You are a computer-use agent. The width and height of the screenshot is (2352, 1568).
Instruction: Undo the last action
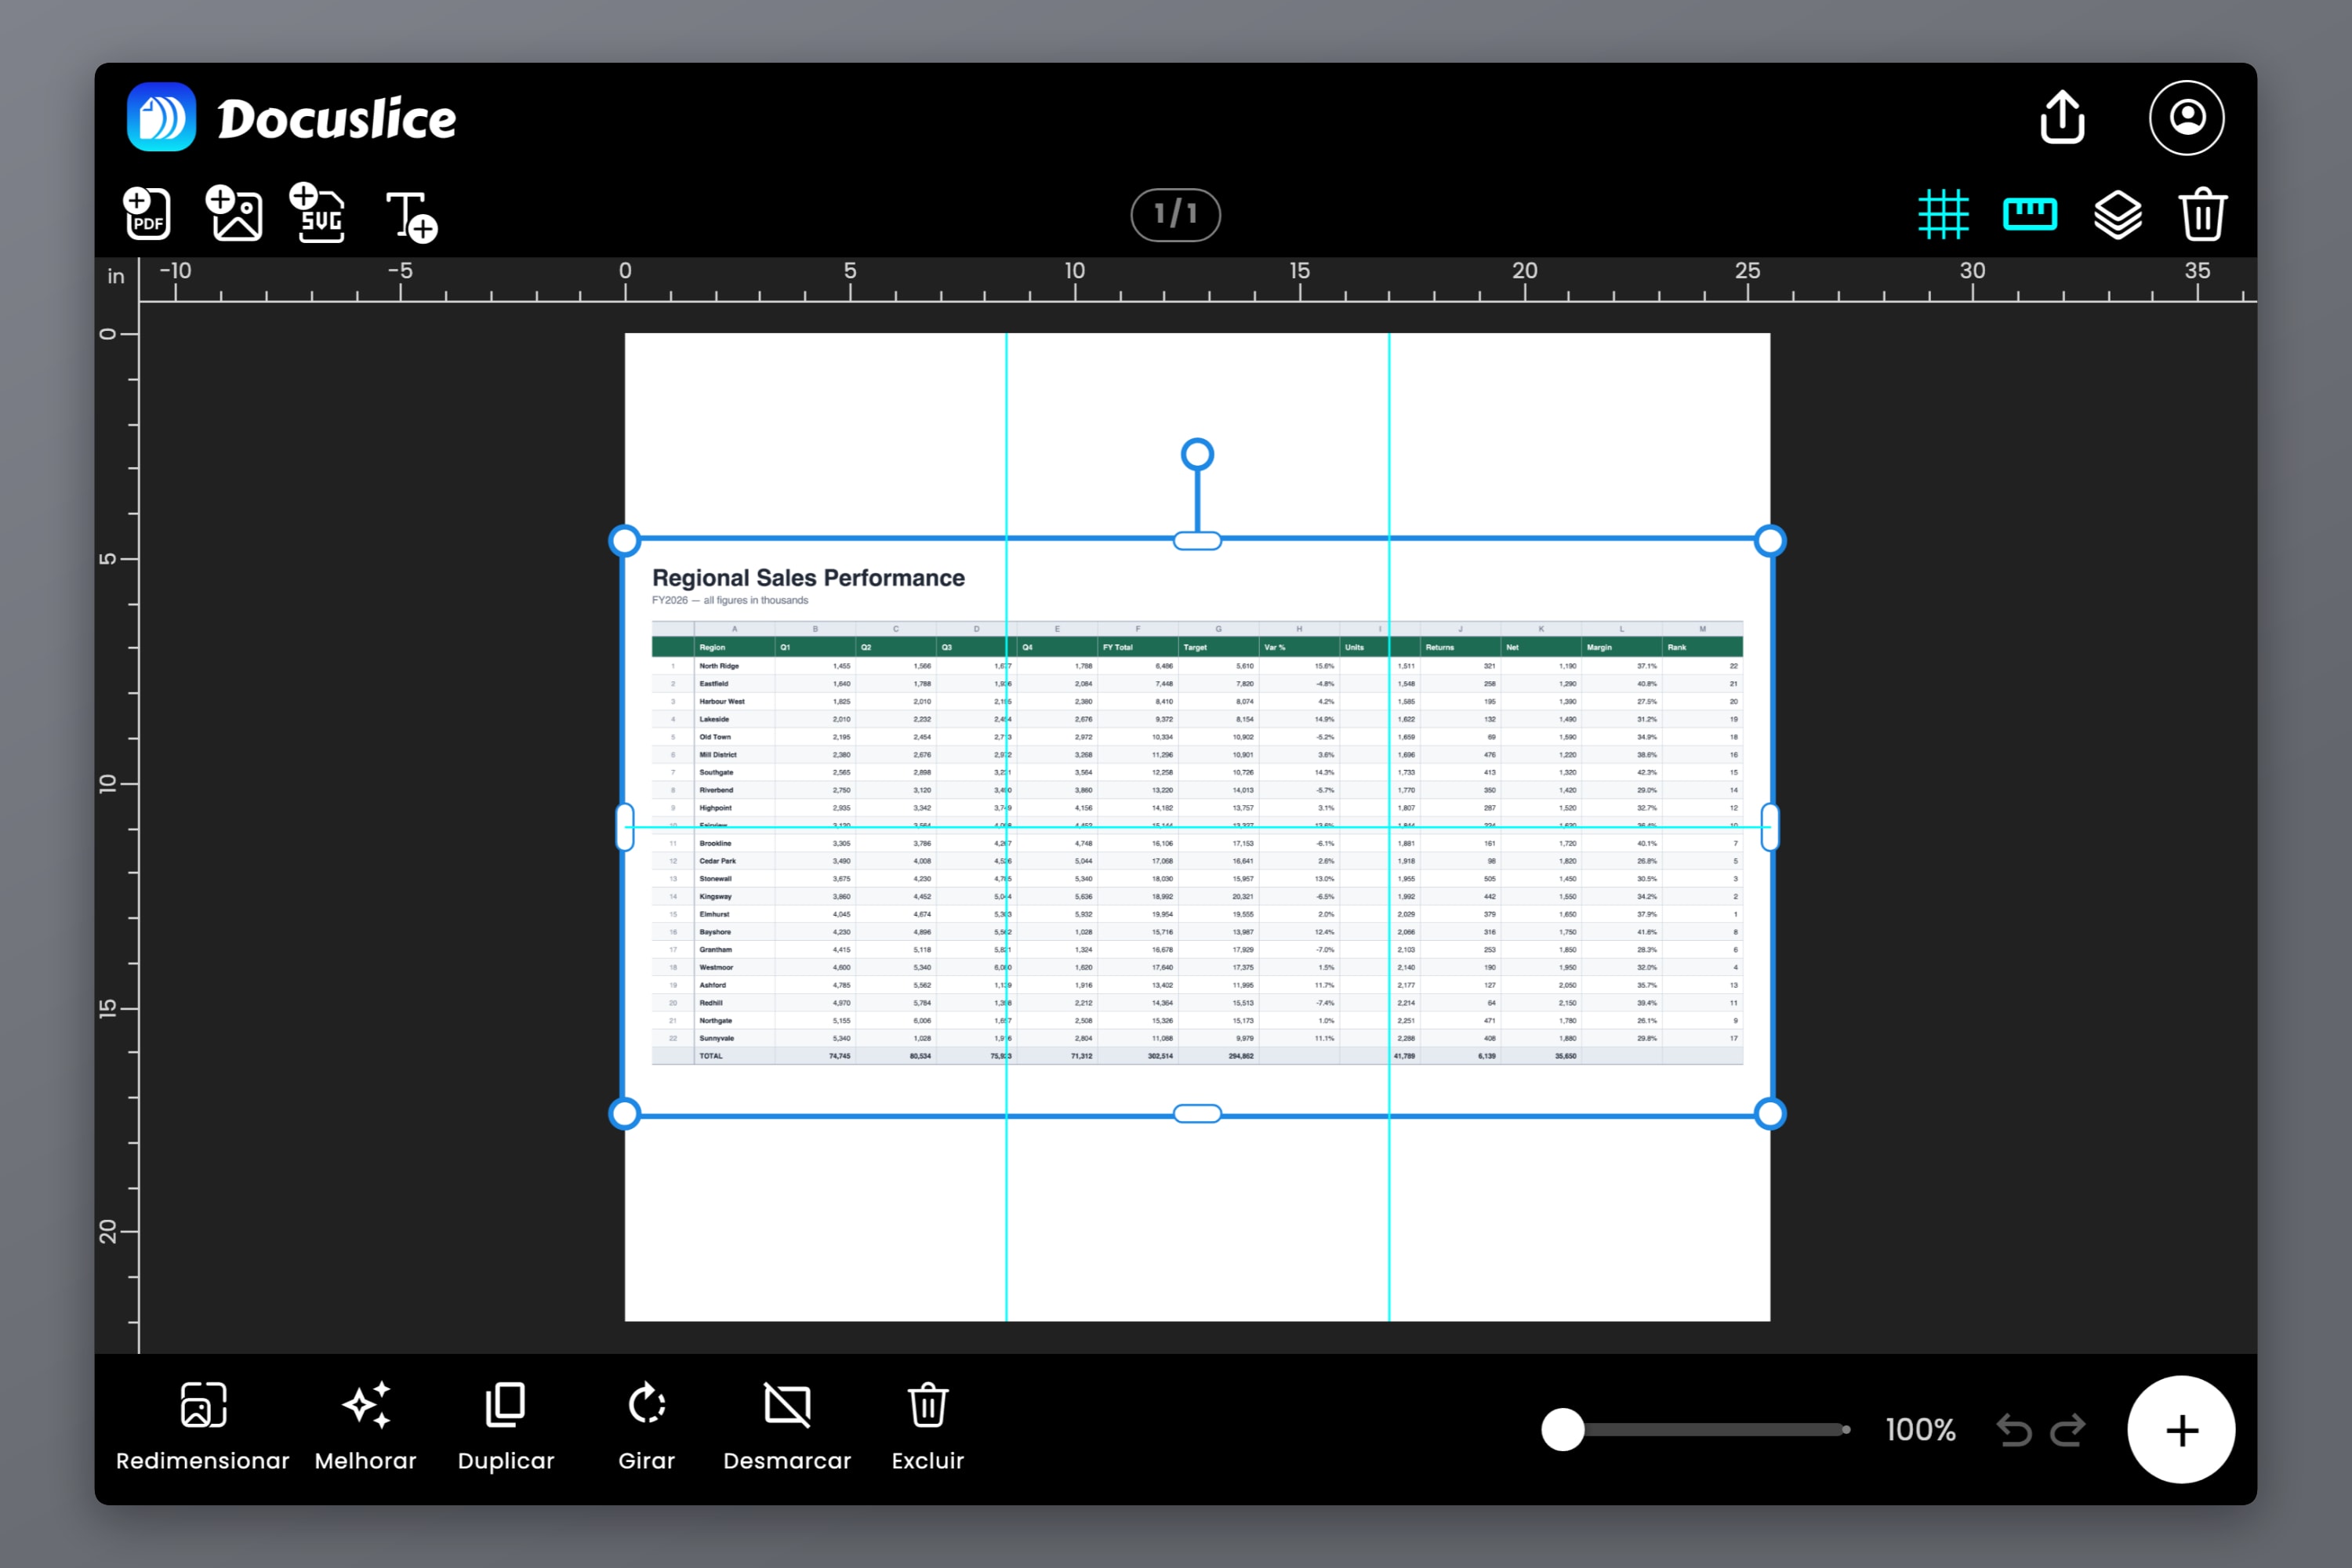click(x=2014, y=1431)
